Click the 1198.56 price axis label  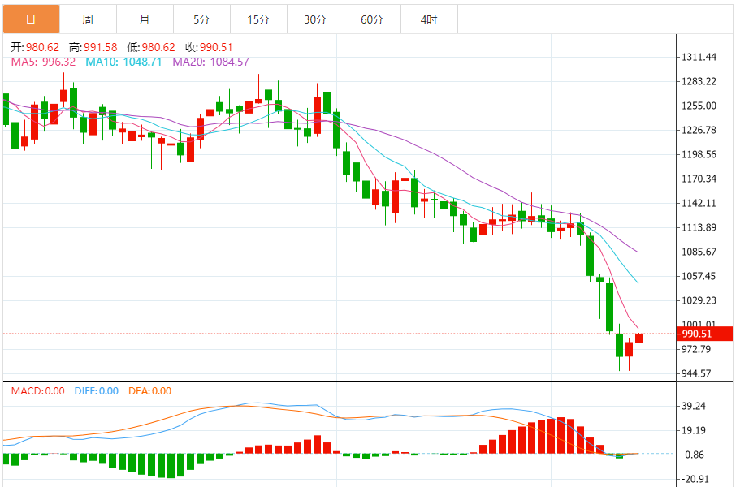click(x=699, y=155)
